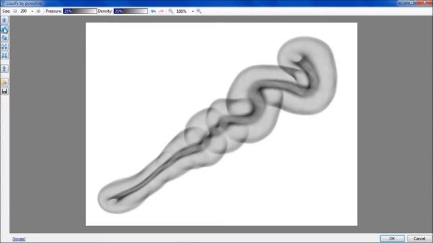Screen dimensions: 433x243
Task: Zoom out with the magnifier minus icon
Action: [171, 11]
